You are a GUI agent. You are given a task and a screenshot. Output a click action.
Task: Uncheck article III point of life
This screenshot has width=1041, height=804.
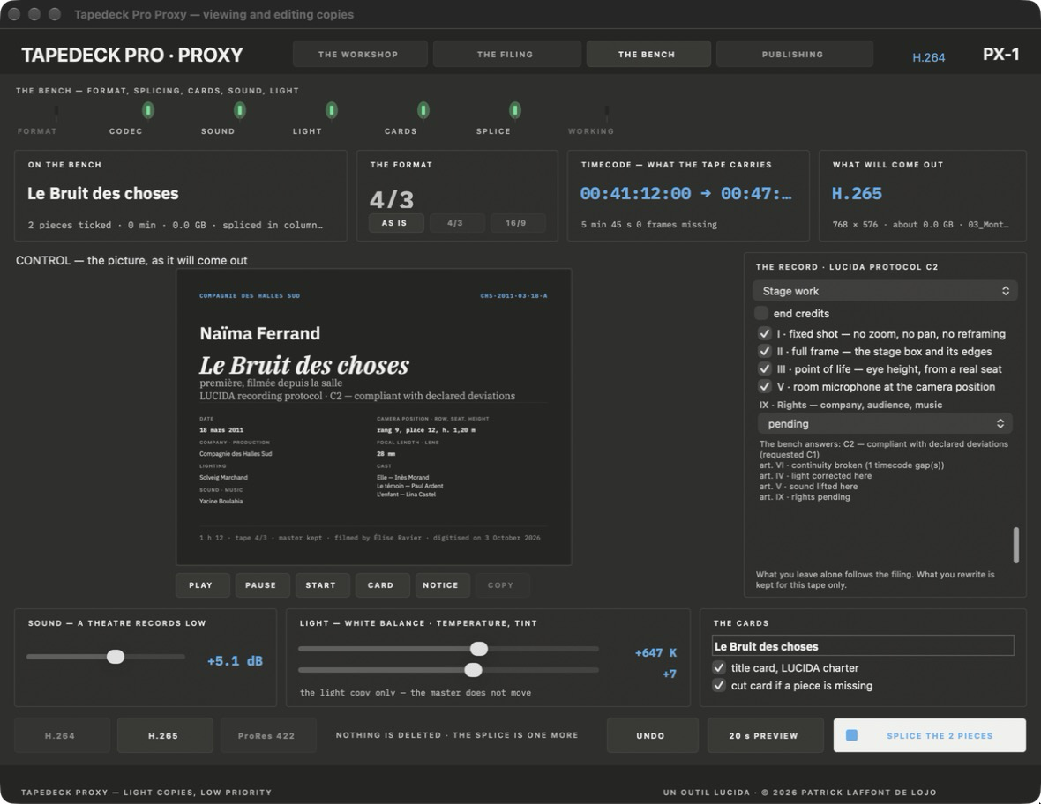tap(765, 368)
